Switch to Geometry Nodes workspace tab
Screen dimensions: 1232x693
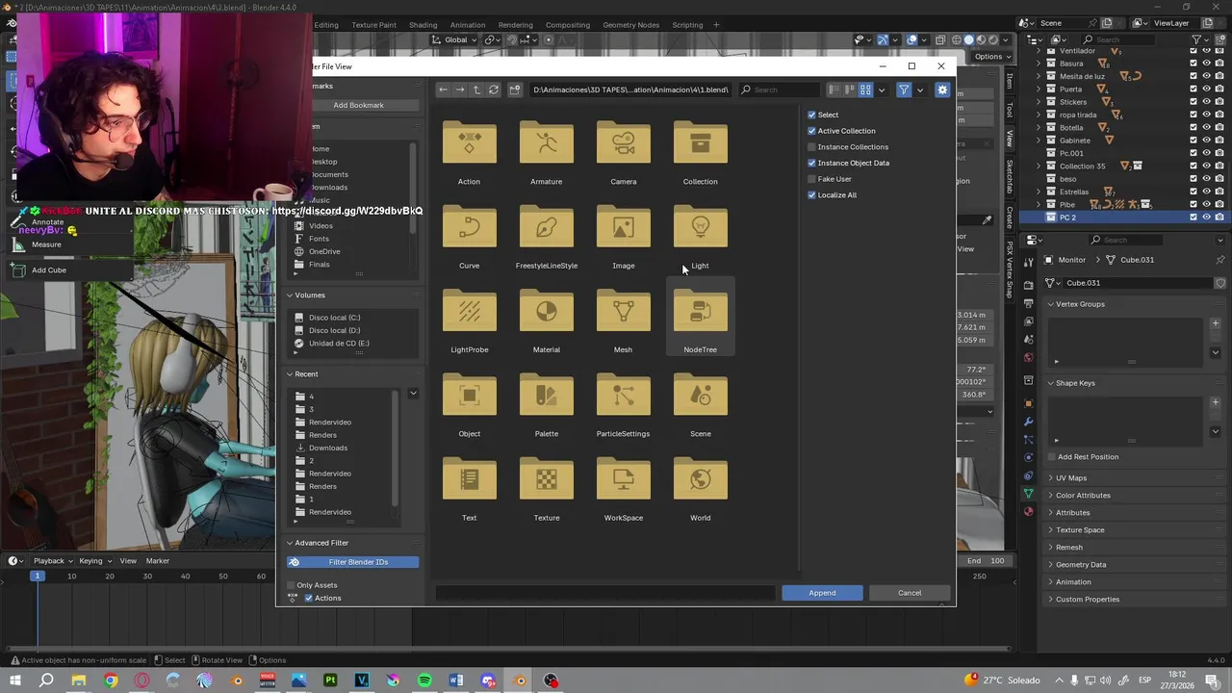[x=631, y=25]
